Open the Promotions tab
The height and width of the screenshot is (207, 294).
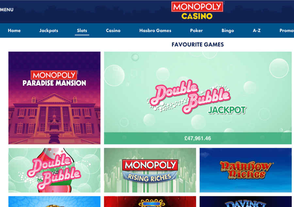(287, 30)
